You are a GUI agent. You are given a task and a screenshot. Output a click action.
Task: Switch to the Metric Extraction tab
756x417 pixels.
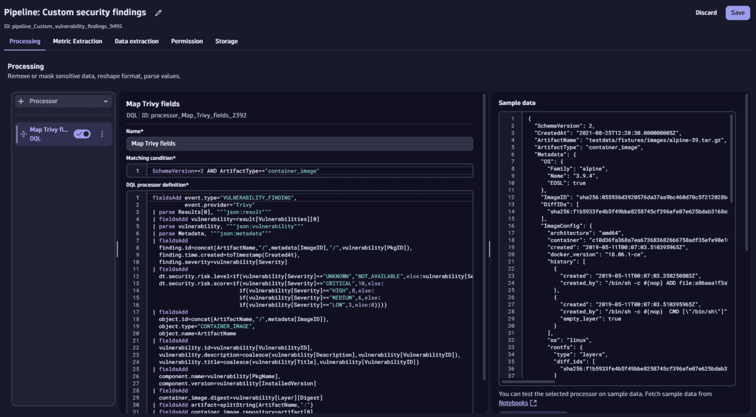77,41
